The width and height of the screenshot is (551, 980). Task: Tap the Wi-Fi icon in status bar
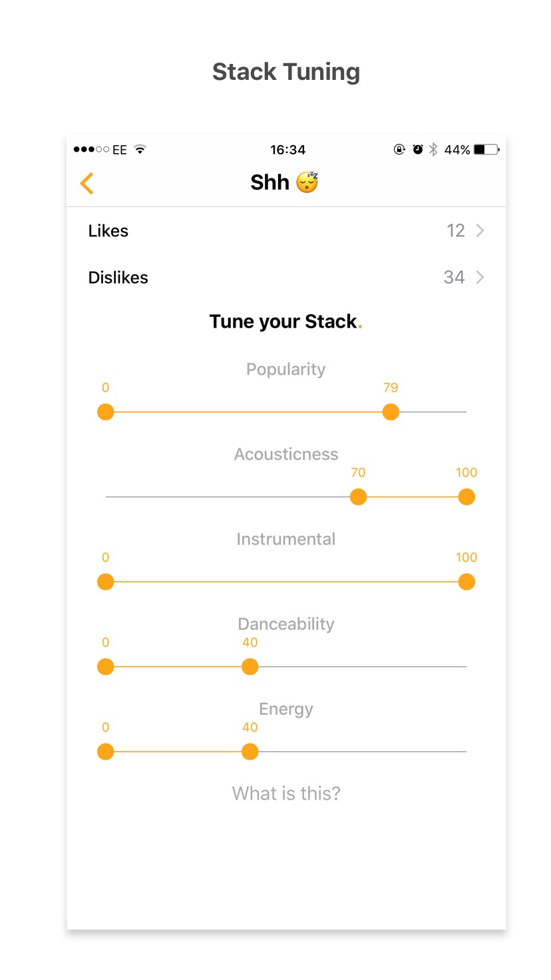click(x=140, y=149)
